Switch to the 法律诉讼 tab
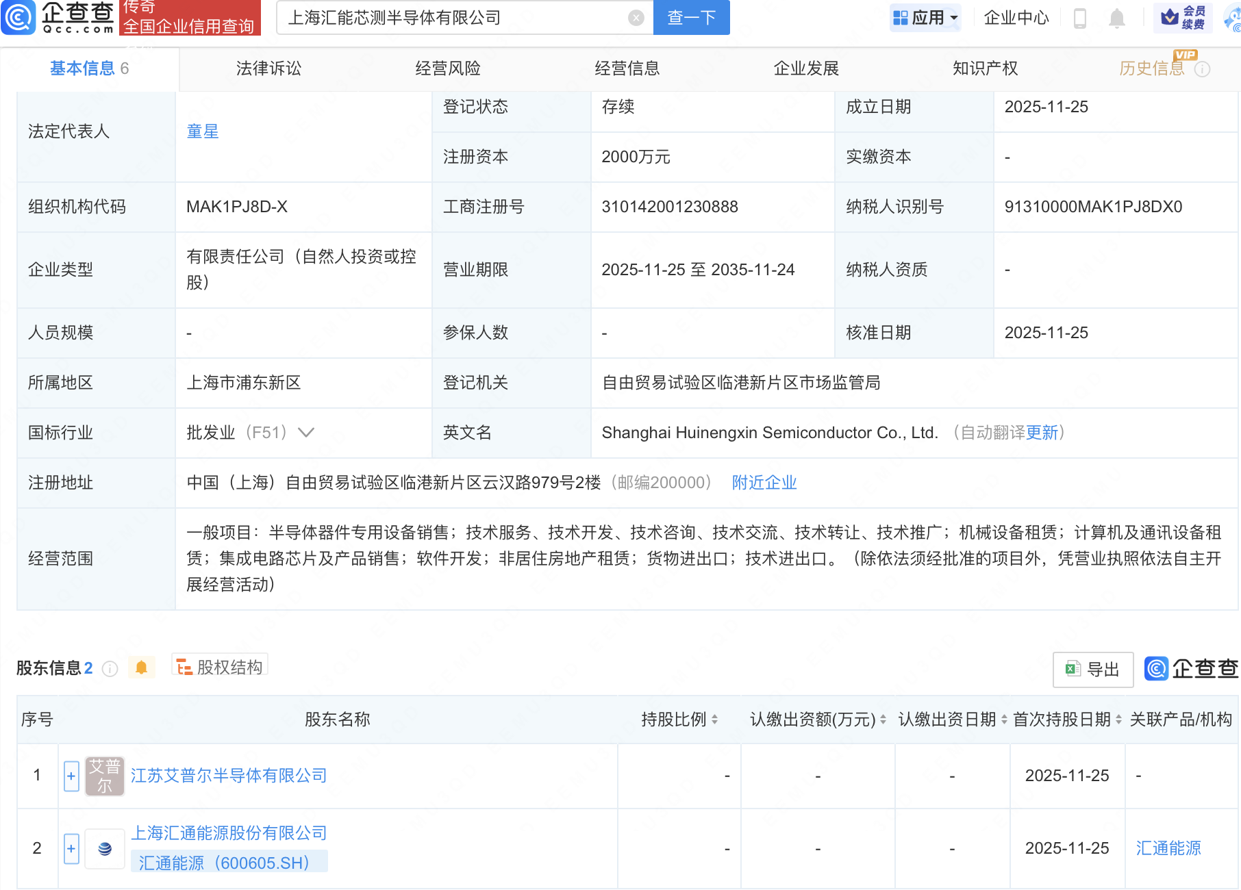The height and width of the screenshot is (890, 1241). (x=268, y=68)
